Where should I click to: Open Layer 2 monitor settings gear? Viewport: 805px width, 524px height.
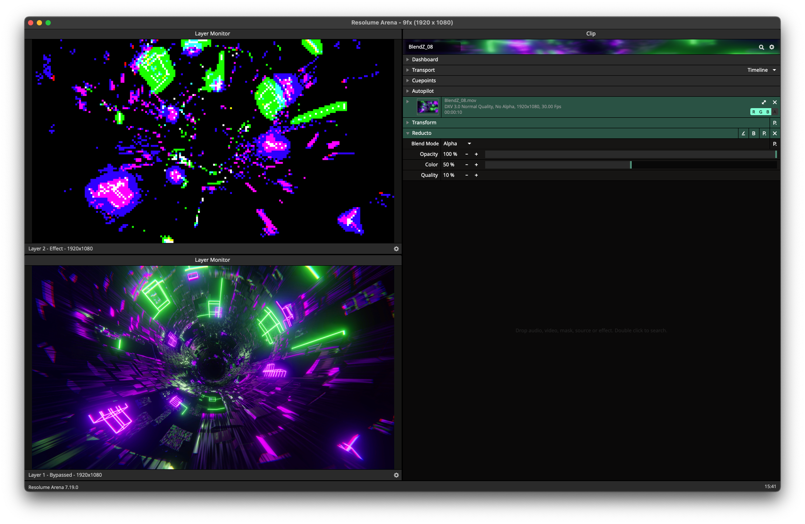click(396, 249)
